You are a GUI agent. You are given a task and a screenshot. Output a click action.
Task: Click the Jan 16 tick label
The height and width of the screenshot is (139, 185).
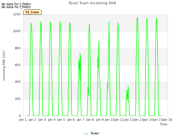point(167,120)
